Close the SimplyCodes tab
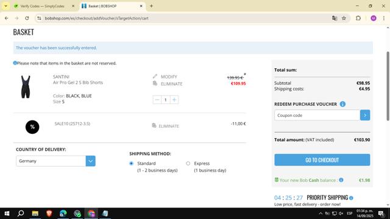 pyautogui.click(x=73, y=6)
